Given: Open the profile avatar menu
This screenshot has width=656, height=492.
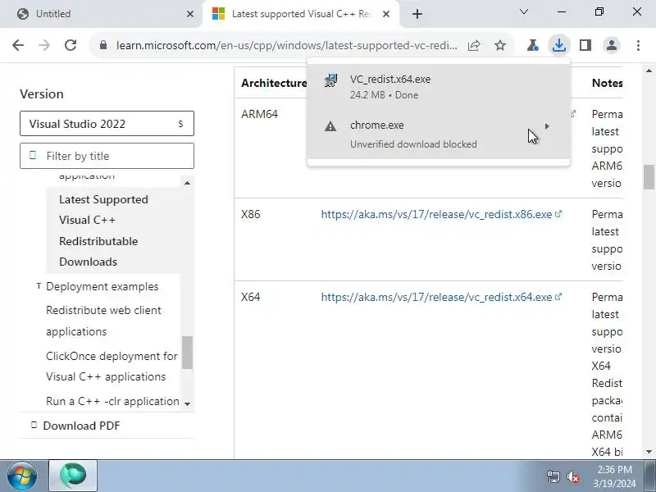Looking at the screenshot, I should [612, 45].
